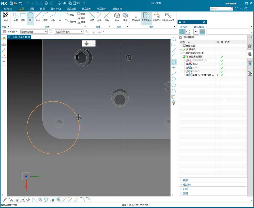Open the 仅在活动草图内 scope dropdown

[69, 31]
